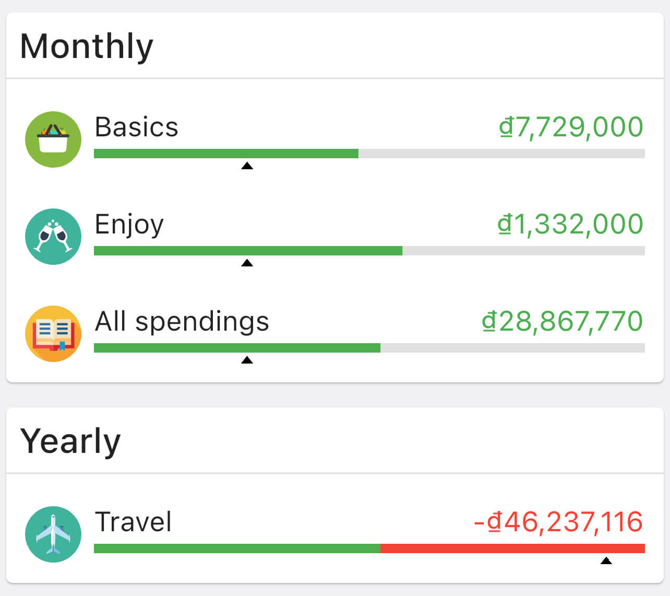Click the red overspent part of Travel bar
Viewport: 670px width, 596px height.
pyautogui.click(x=512, y=548)
